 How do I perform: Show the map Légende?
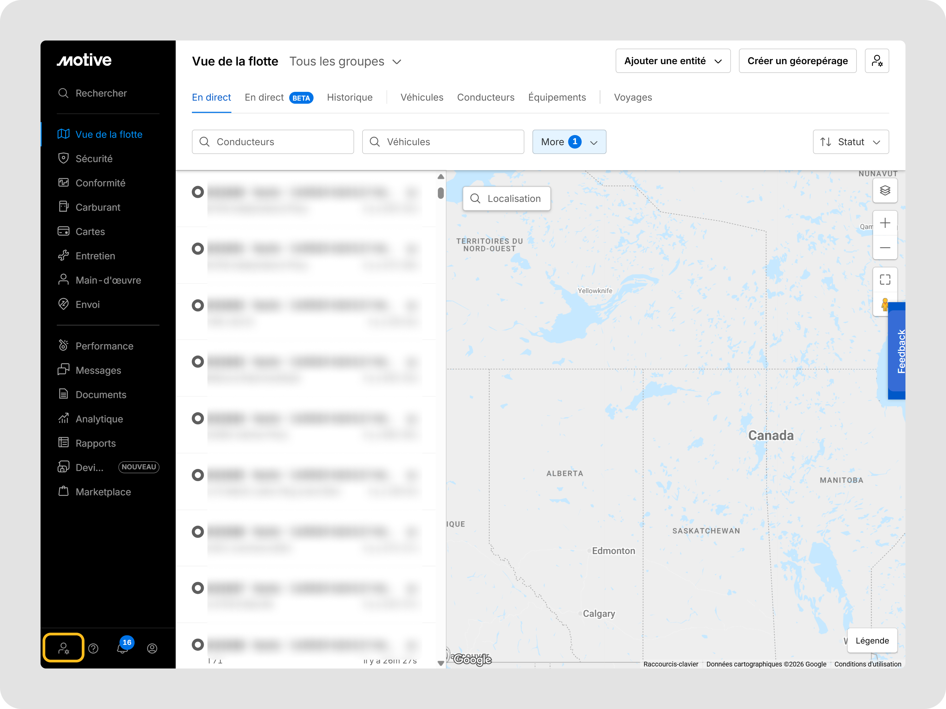pos(872,640)
